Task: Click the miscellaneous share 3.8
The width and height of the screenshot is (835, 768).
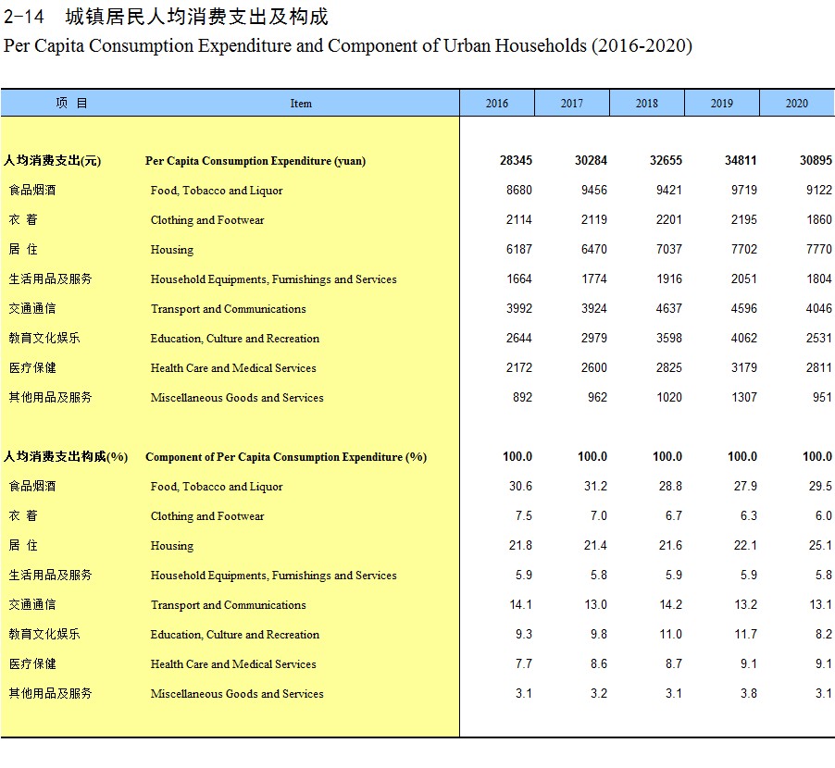Action: click(749, 693)
